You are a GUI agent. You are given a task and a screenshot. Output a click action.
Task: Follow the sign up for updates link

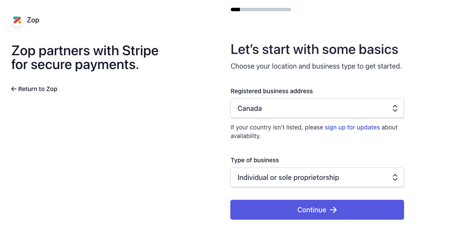point(352,127)
